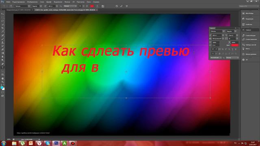Click the cyan foreground color swatch
Viewport: 260px width, 146px height.
pos(2,88)
